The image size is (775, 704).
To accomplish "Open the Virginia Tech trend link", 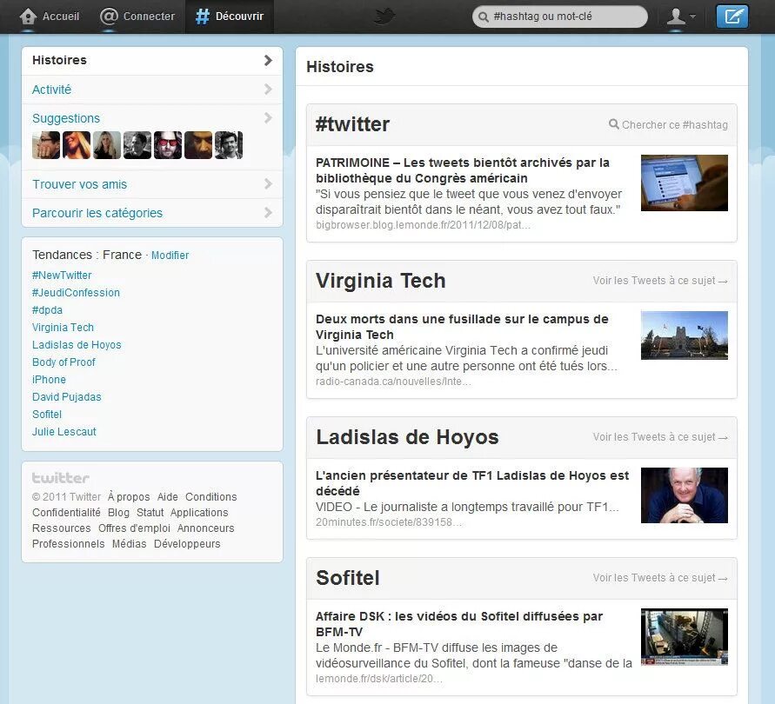I will point(63,328).
